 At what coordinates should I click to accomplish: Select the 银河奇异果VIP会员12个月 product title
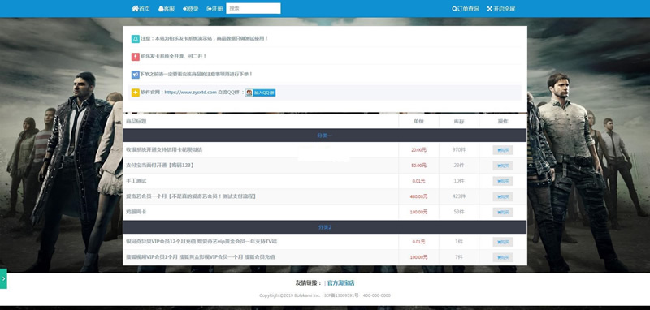pos(201,242)
